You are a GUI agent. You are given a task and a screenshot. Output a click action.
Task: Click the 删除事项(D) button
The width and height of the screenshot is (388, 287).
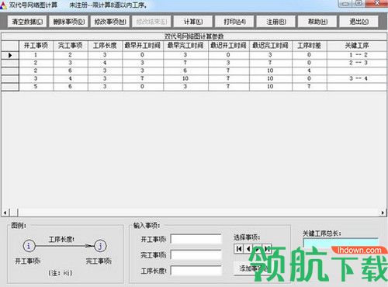[69, 22]
